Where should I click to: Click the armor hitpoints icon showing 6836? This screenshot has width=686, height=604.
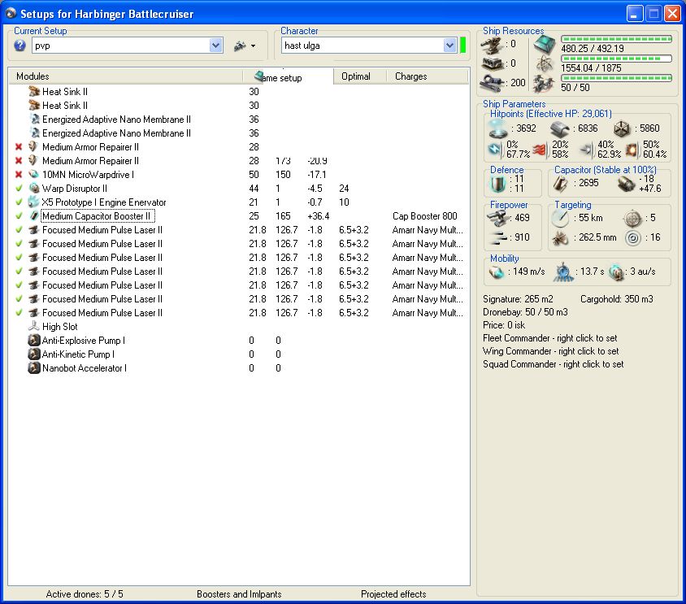(559, 128)
